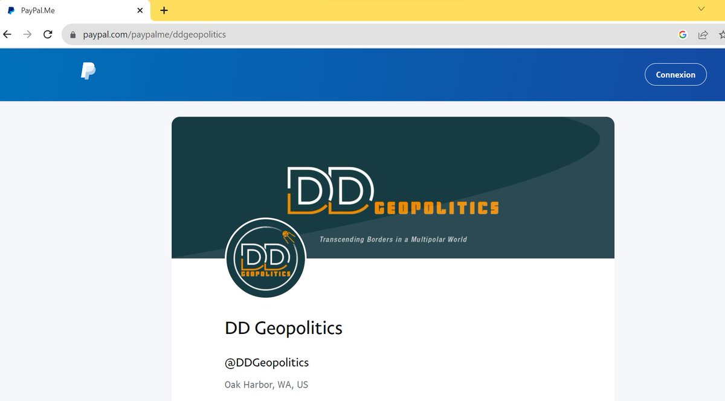The width and height of the screenshot is (725, 401).
Task: Open the DD Geopolitics banner image
Action: pyautogui.click(x=393, y=187)
